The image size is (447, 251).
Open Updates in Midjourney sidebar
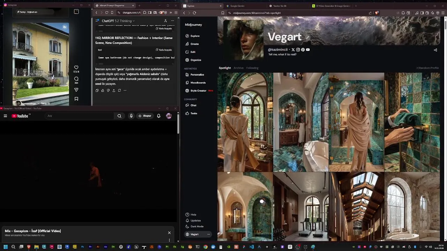(x=193, y=221)
